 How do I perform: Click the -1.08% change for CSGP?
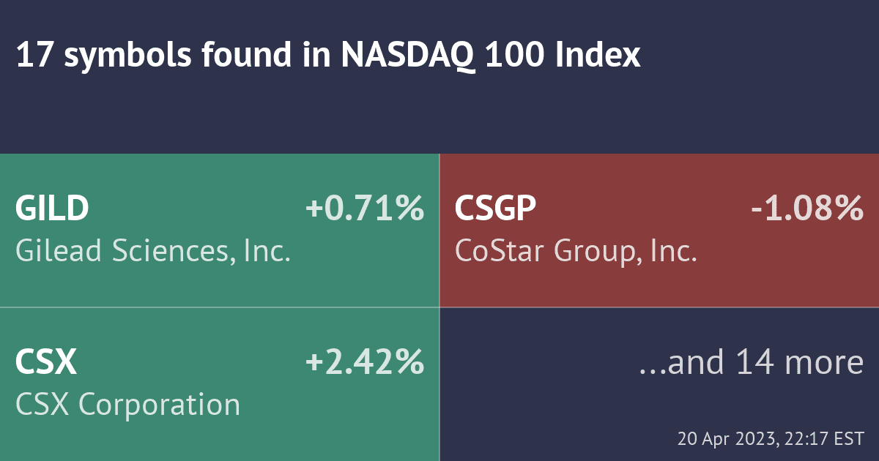[x=807, y=209]
